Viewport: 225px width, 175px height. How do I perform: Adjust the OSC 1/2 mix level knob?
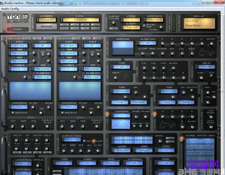17,140
